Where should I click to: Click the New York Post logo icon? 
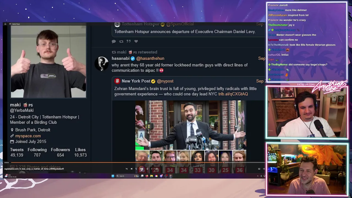[x=117, y=81]
